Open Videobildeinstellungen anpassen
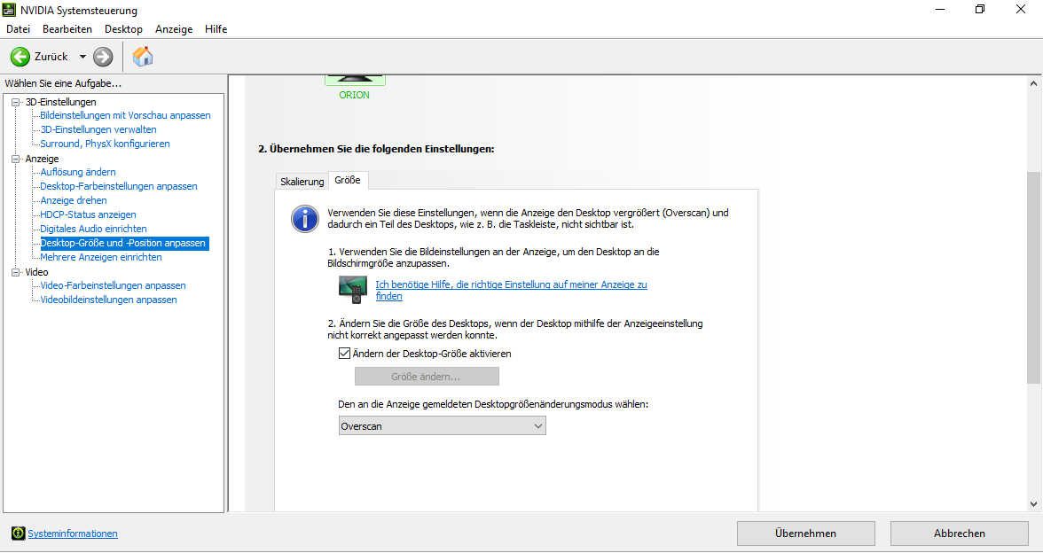This screenshot has width=1043, height=553. (108, 300)
